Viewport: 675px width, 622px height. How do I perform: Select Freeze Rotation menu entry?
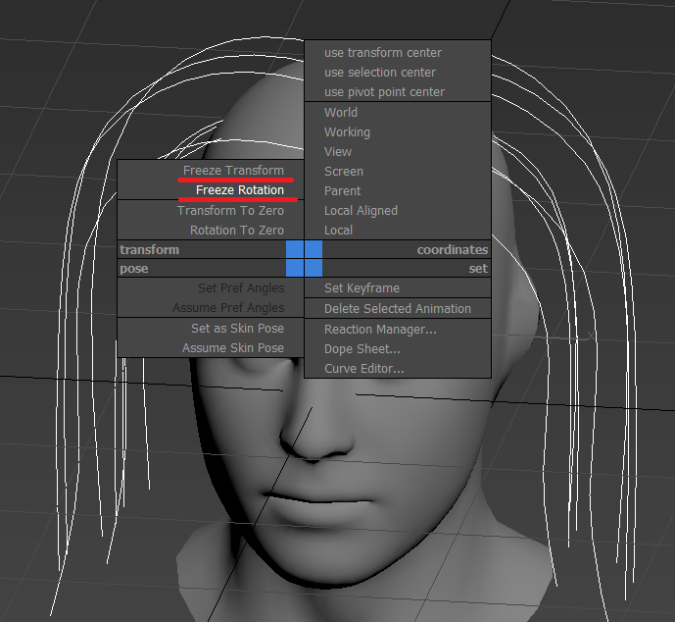click(239, 190)
